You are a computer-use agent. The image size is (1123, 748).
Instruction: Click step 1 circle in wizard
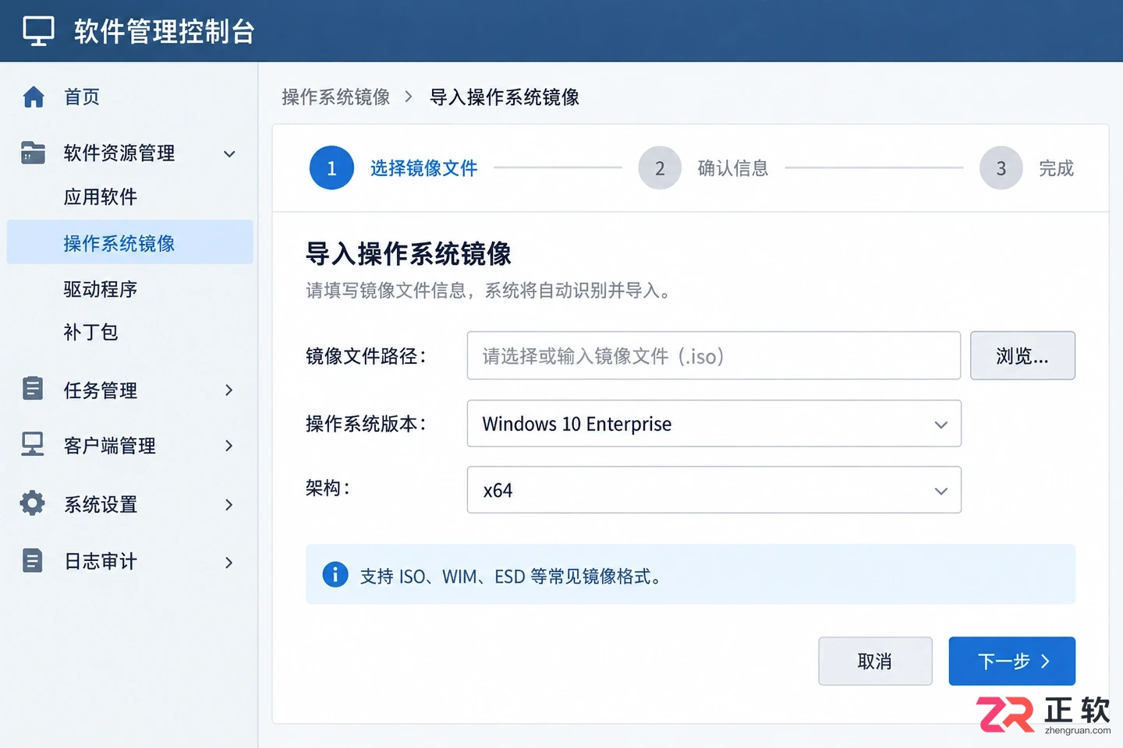pyautogui.click(x=331, y=168)
